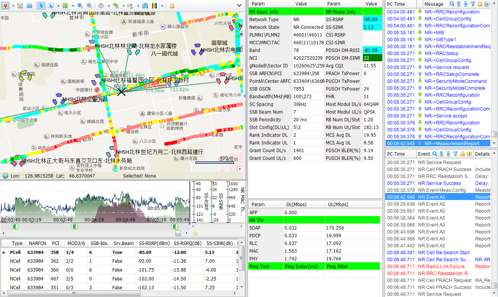498x297 pixels.
Task: Open the map layers stack icon
Action: [x=29, y=6]
